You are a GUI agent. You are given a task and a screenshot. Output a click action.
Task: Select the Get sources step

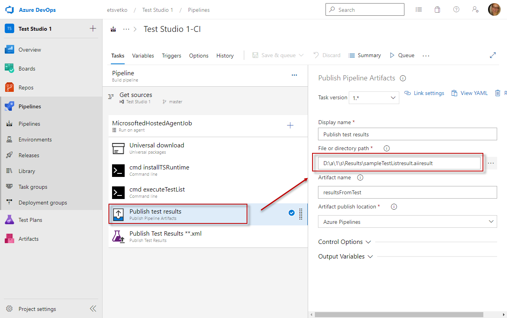[205, 98]
